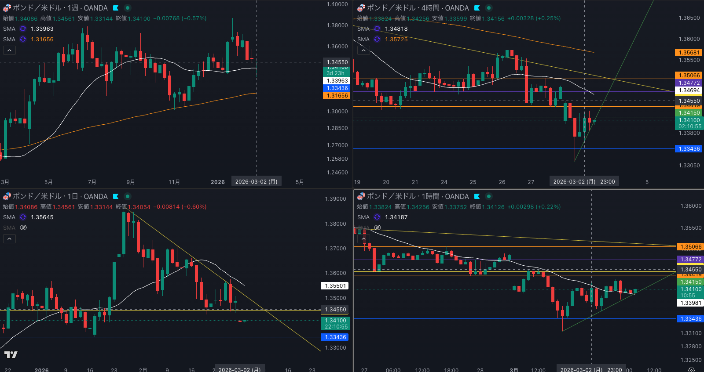Click the cyan flag icon on weekly chart

point(116,8)
